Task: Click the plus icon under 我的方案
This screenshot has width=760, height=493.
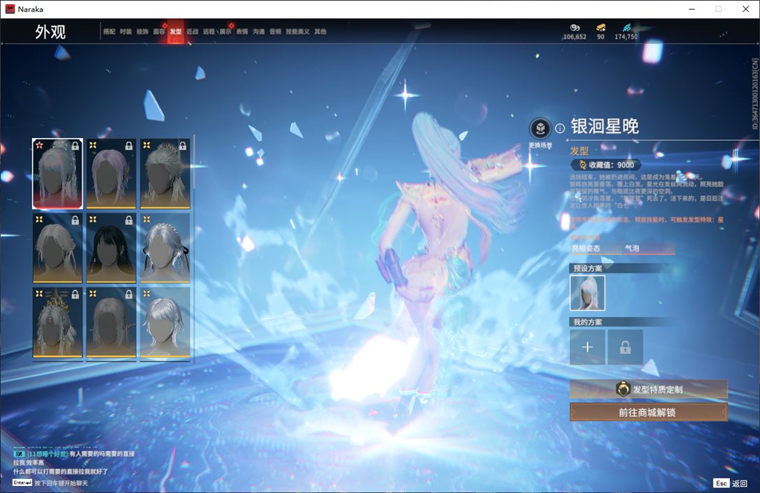Action: tap(587, 347)
